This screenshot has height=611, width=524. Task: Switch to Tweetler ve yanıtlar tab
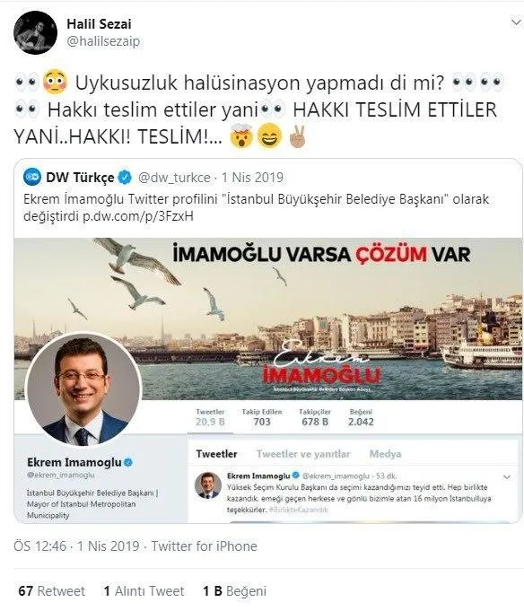[303, 454]
